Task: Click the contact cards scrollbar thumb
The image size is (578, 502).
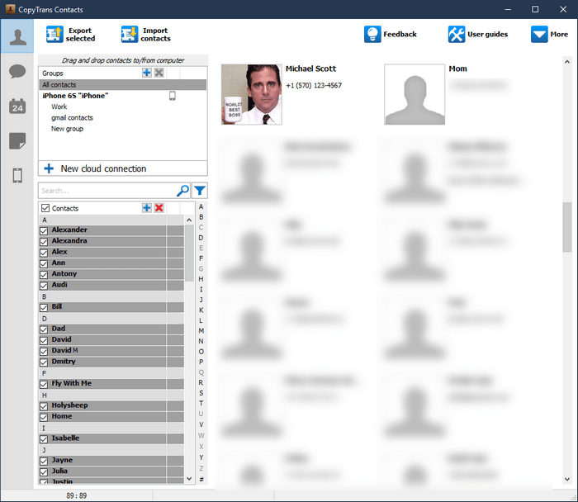Action: tap(567, 227)
